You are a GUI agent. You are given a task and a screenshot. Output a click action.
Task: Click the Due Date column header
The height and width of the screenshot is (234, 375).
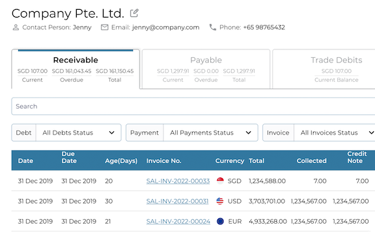coord(69,157)
